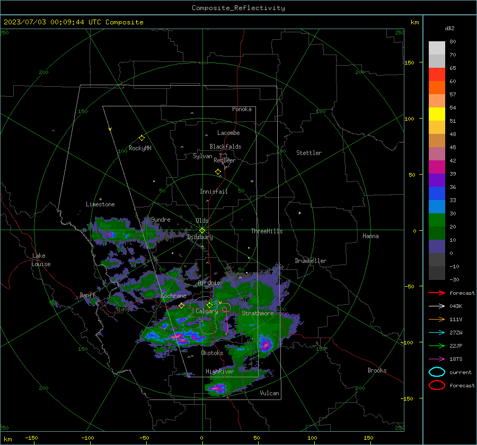Click the Okotoks town label

tap(212, 353)
